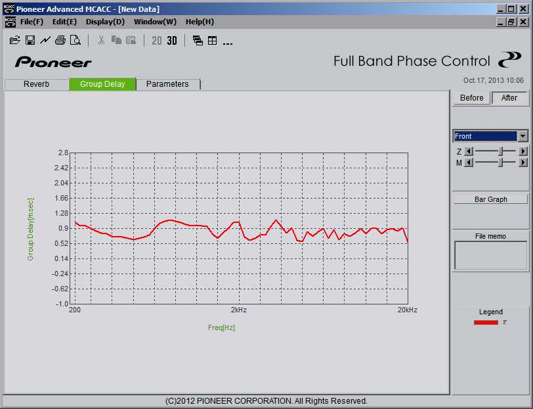533x409 pixels.
Task: Open the Window(W) menu
Action: click(155, 22)
